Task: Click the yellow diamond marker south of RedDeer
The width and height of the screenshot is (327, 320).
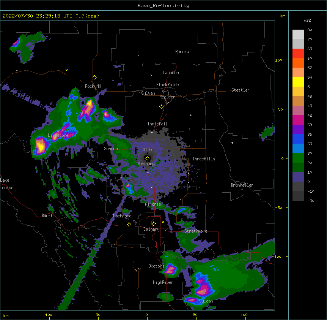Action: tap(162, 107)
